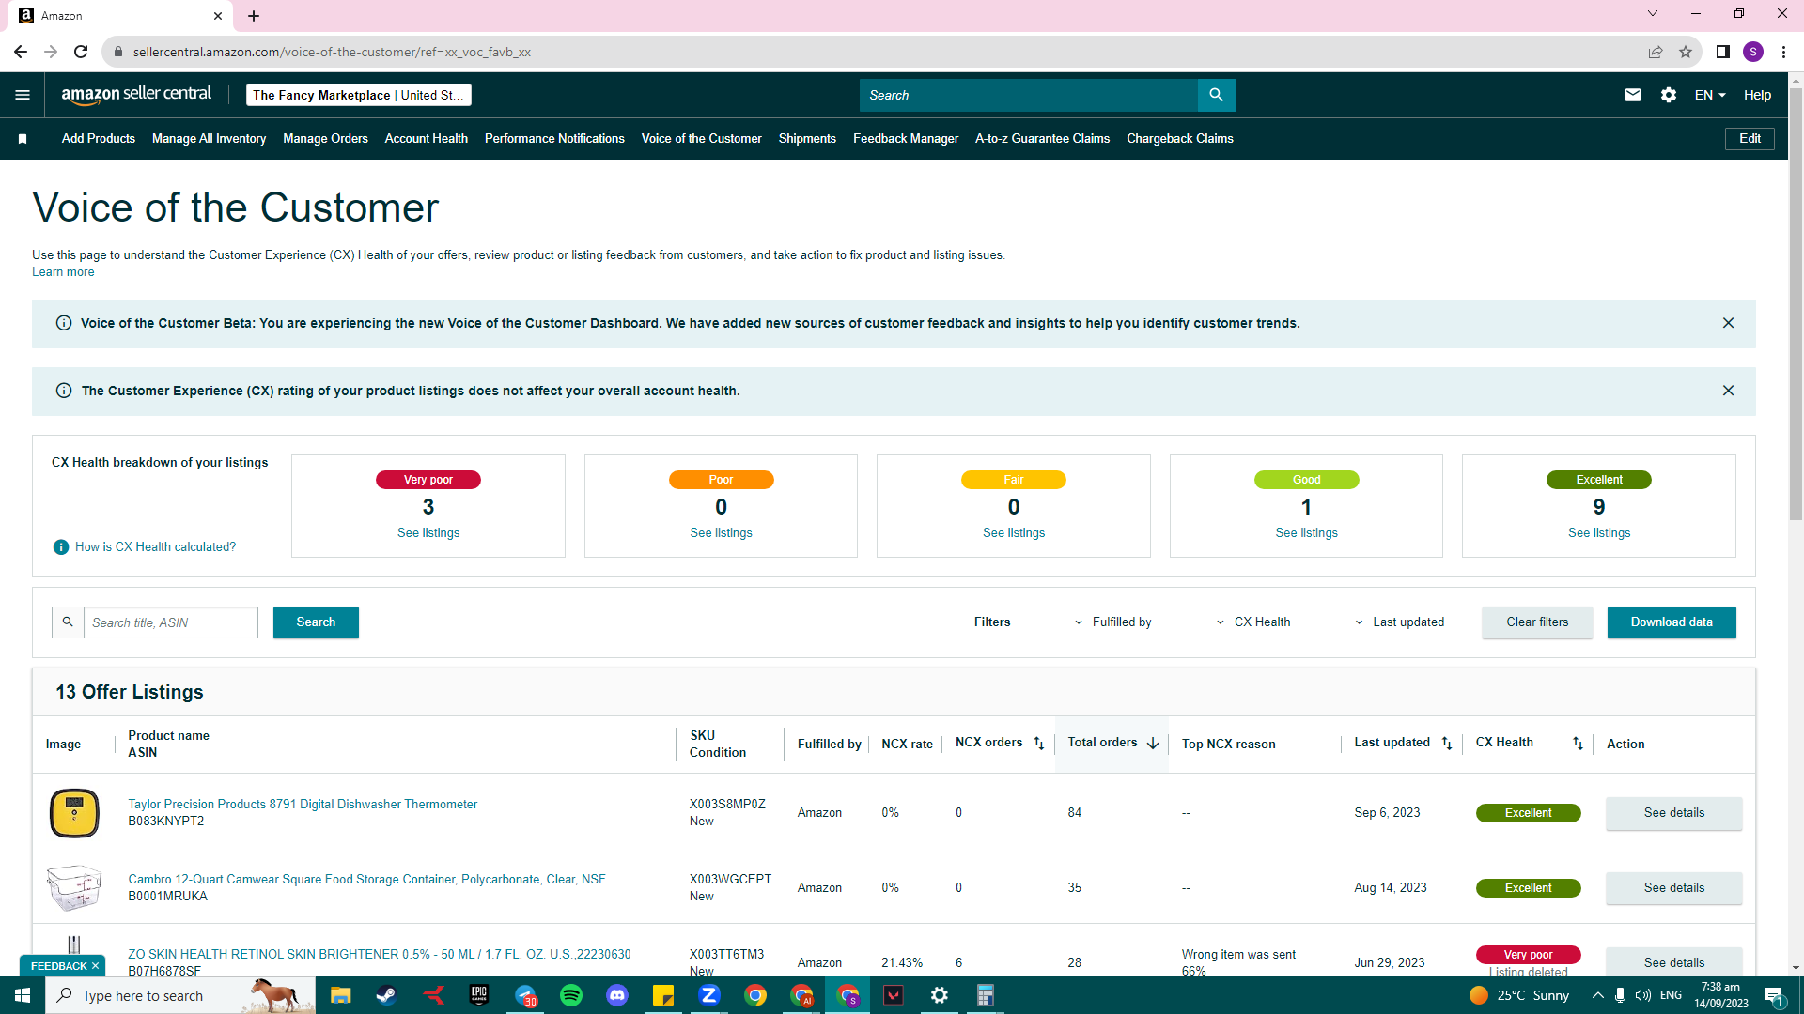Open the settings gear in header

(x=1669, y=95)
